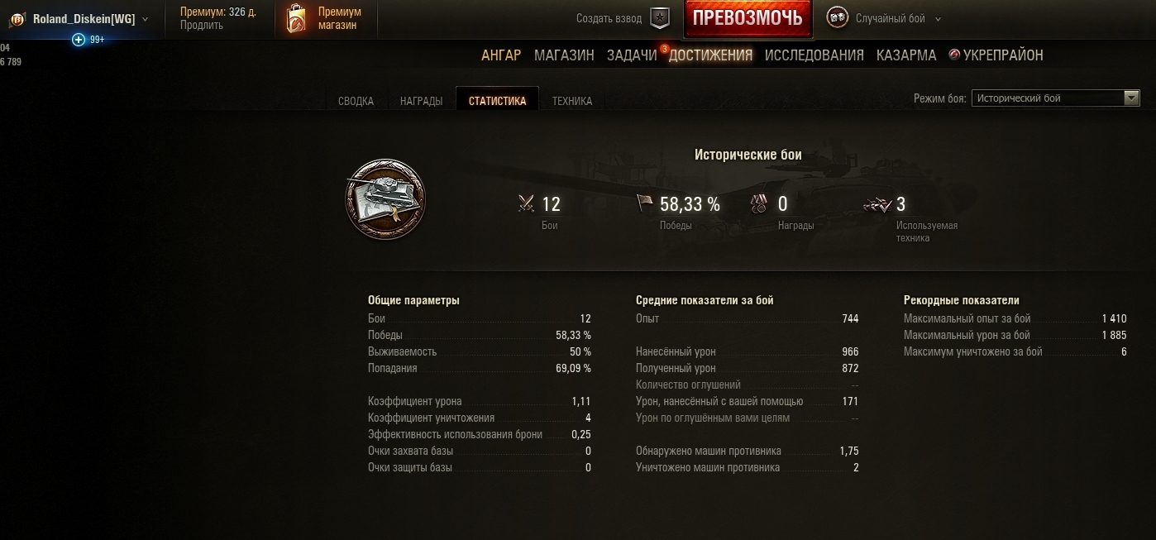1156x540 pixels.
Task: Click the clan emblem beside Roland_Diskein
Action: [x=17, y=19]
